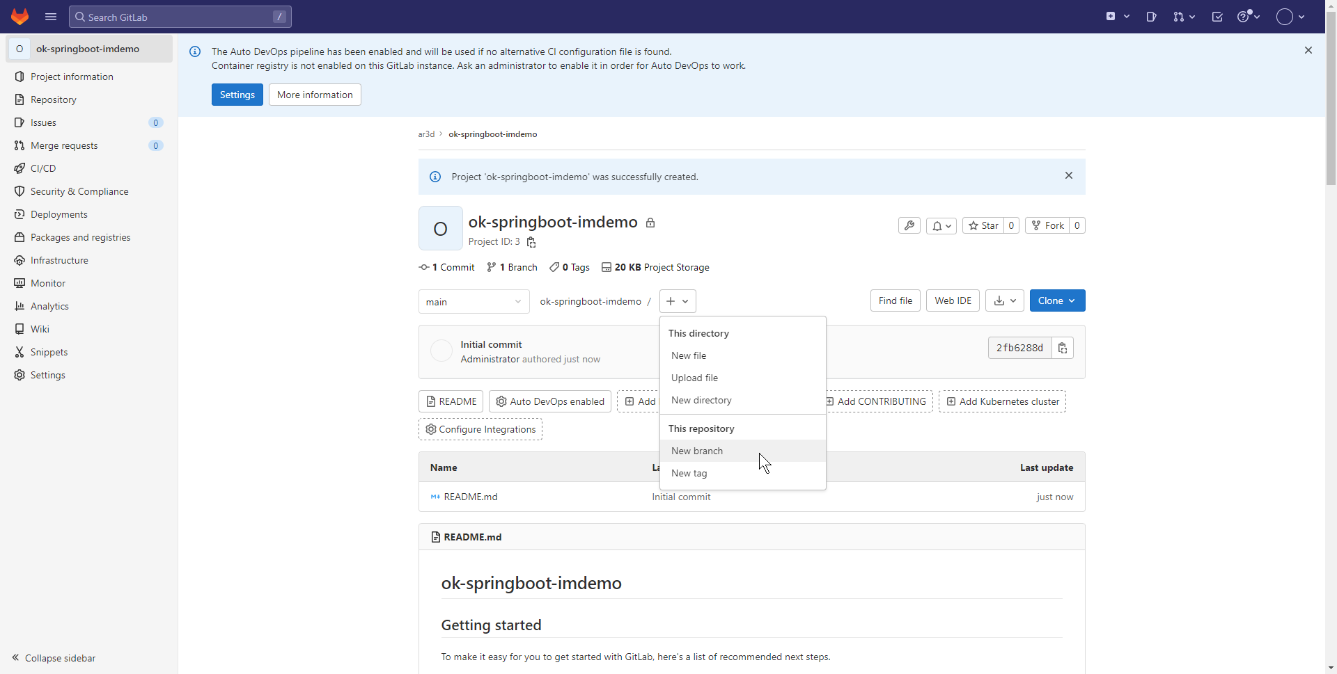Copy the project ID to clipboard

coord(531,242)
